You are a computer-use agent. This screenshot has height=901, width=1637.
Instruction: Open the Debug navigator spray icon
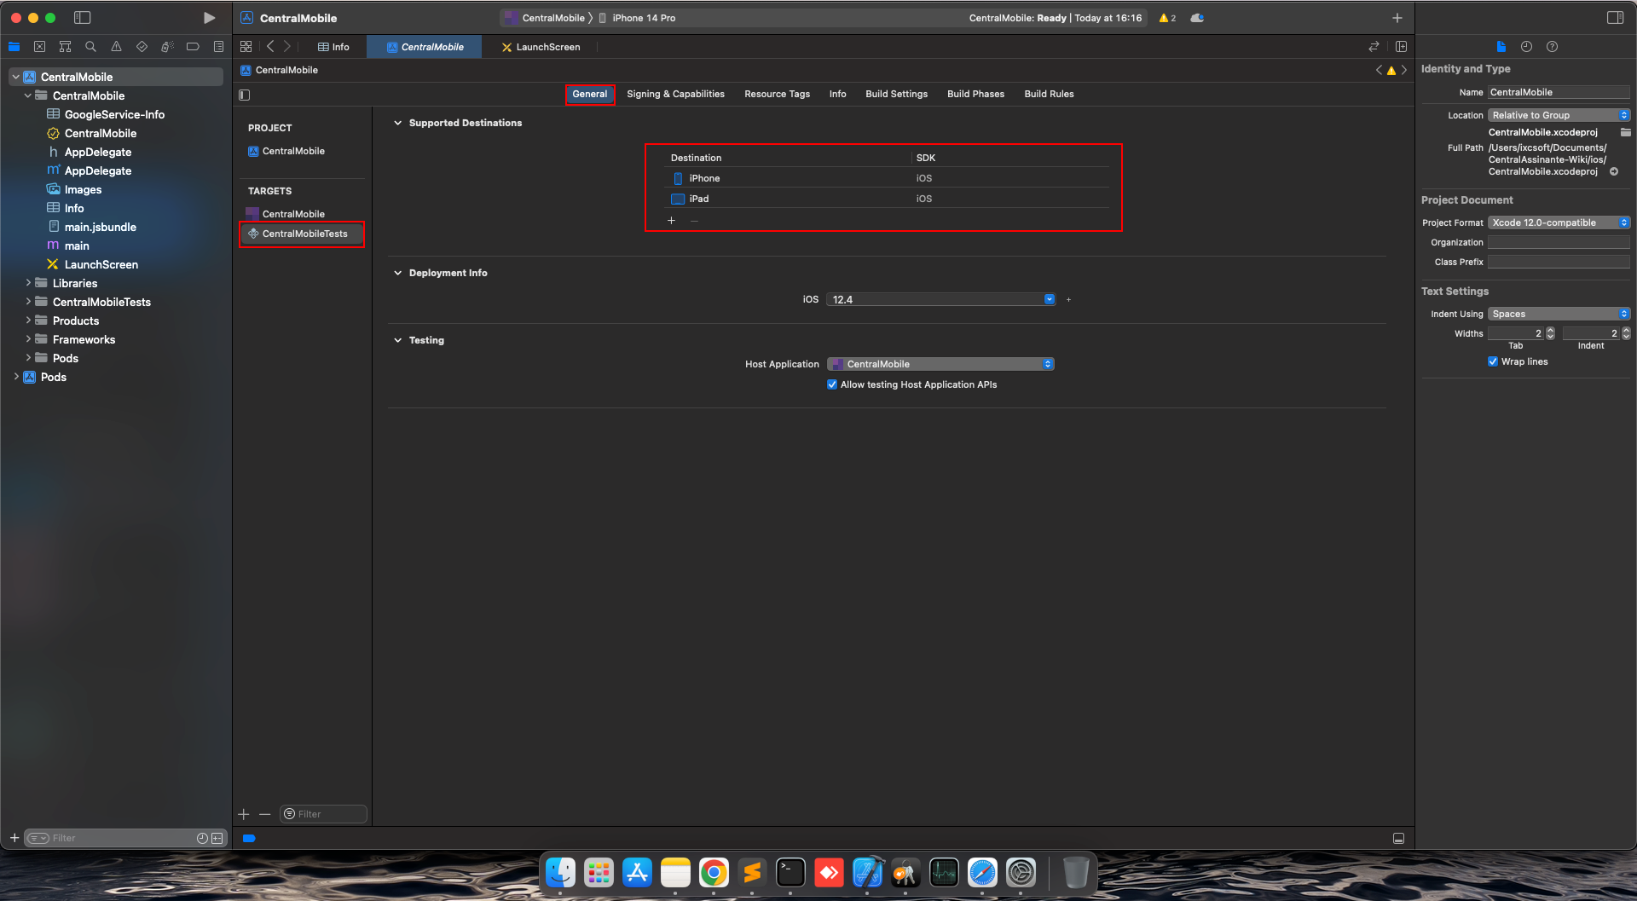point(167,47)
